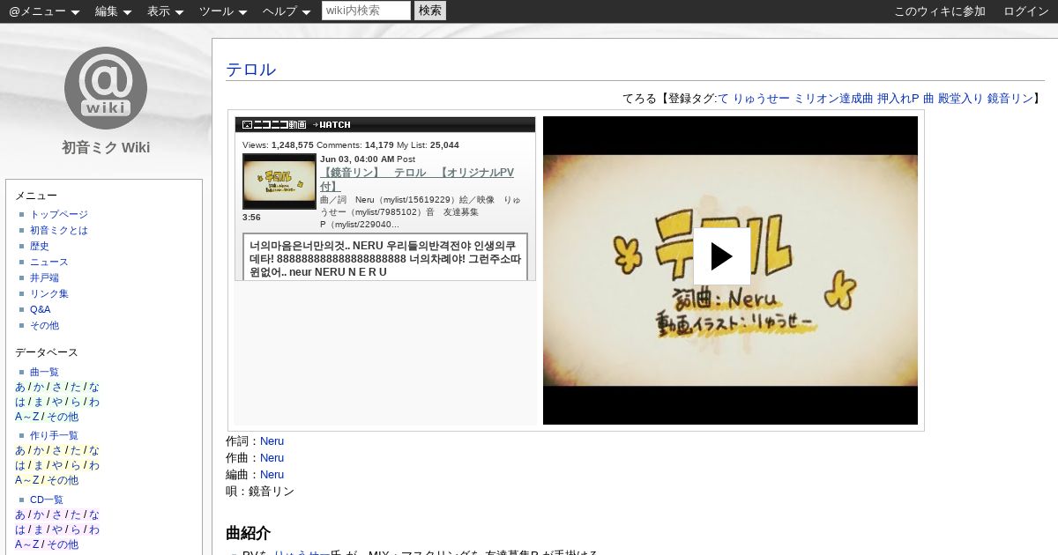Screen dimensions: 1058x555
Task: Open 作り手一覧 database link
Action: 54,435
